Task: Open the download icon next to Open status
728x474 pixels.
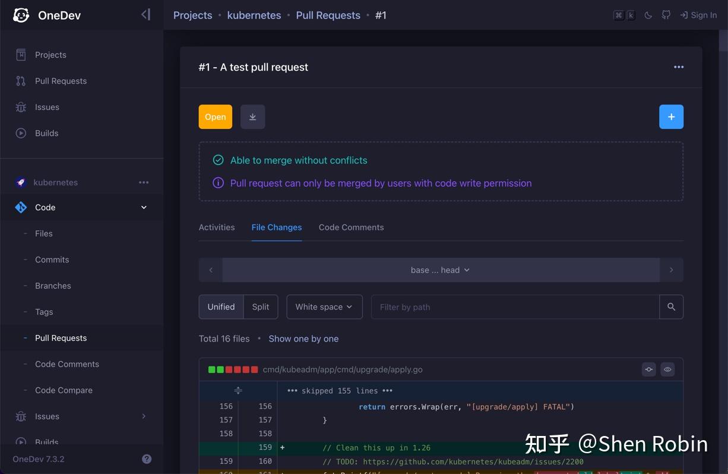Action: 253,116
